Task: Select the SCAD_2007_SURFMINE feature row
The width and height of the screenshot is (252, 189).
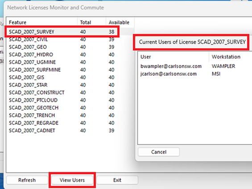Action: click(x=70, y=70)
